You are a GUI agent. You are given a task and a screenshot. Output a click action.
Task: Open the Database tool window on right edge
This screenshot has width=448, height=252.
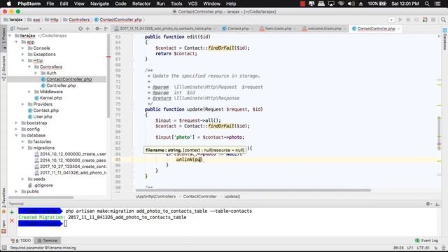[445, 39]
